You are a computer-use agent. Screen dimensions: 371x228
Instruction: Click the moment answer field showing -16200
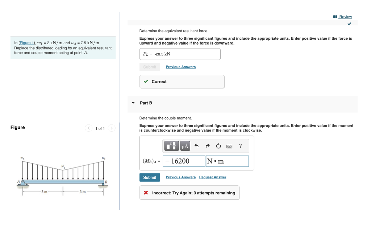pos(184,161)
